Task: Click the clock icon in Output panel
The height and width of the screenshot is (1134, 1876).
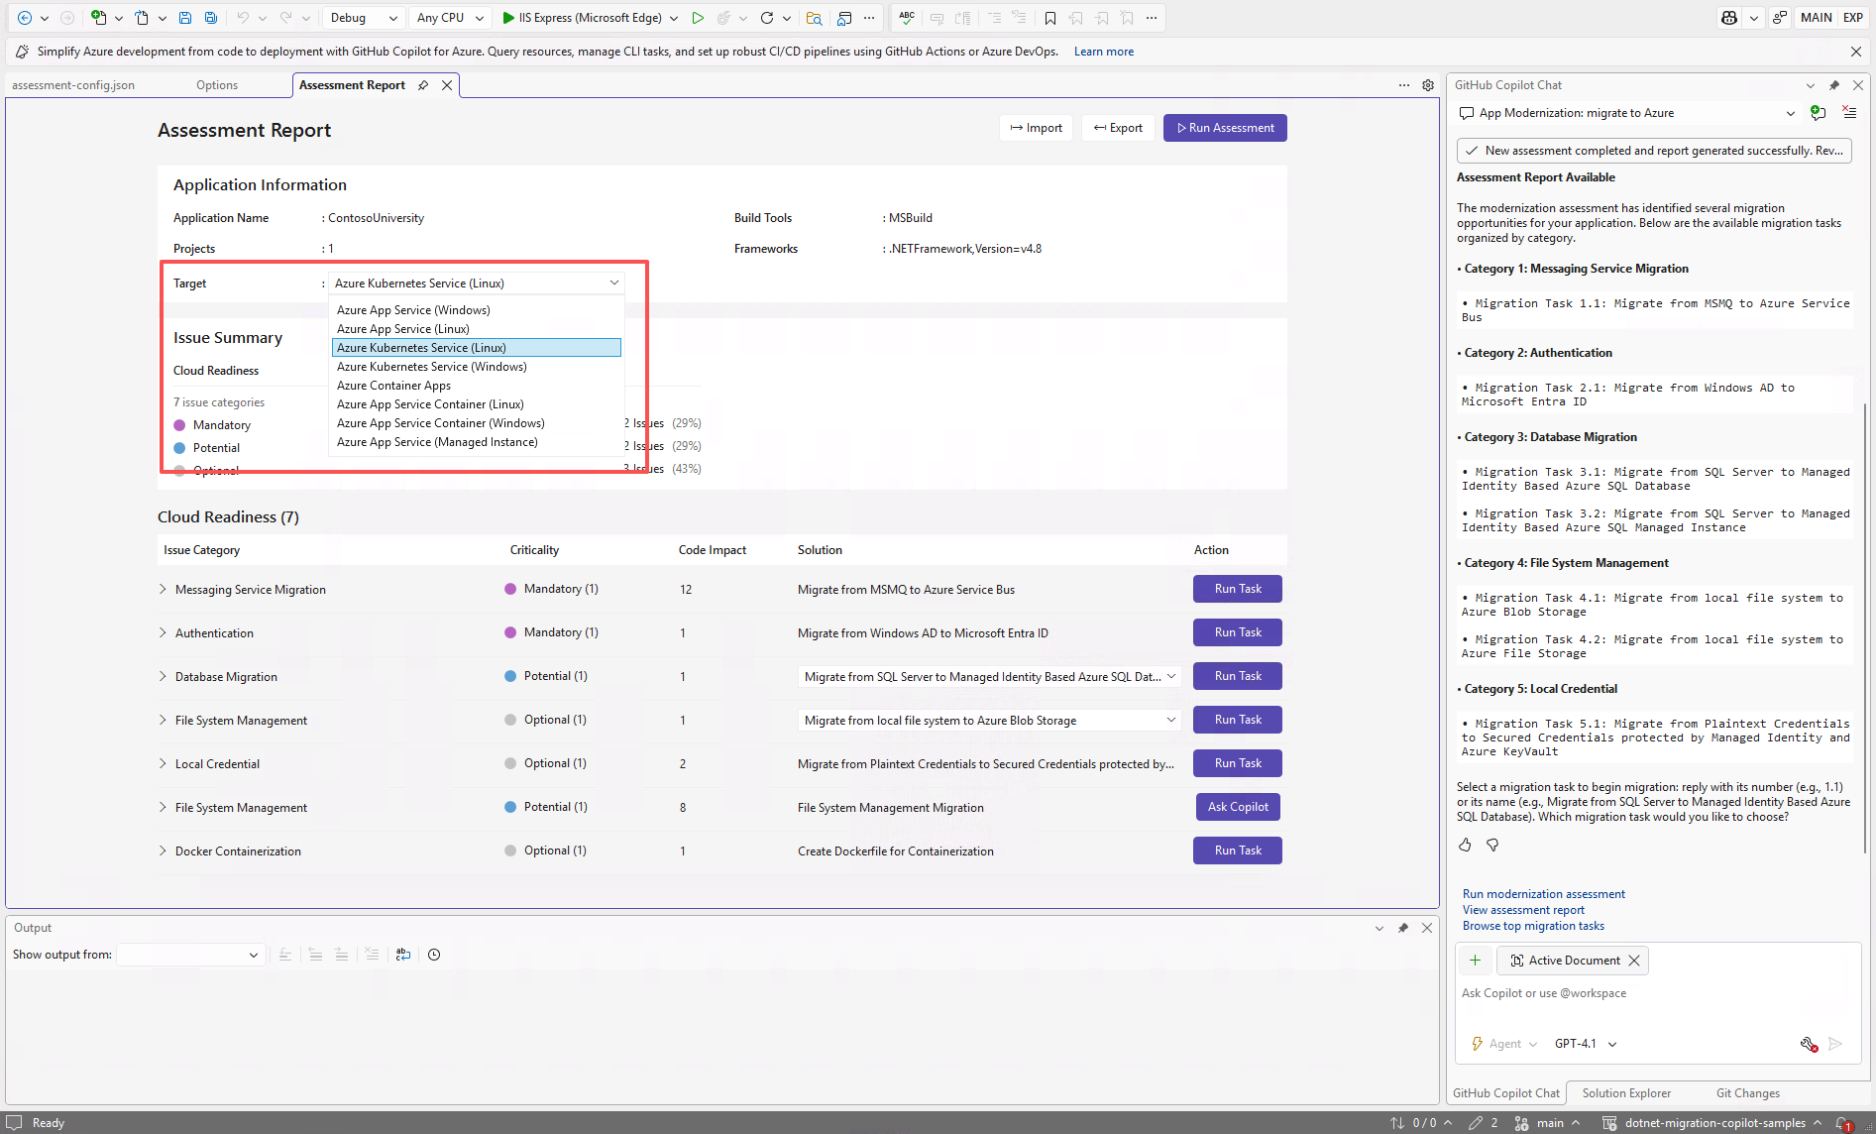Action: click(434, 955)
